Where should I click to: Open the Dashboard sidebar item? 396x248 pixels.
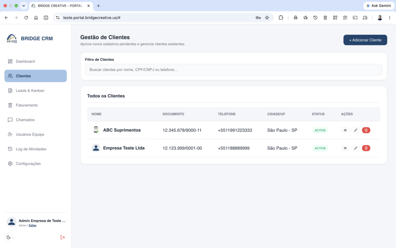click(x=35, y=61)
